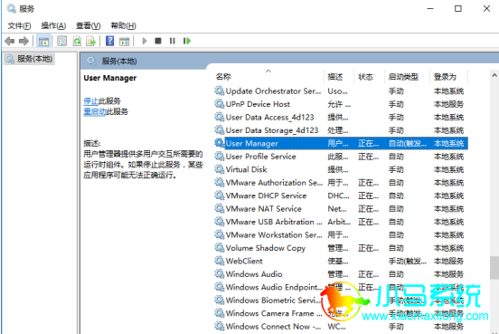Click the scrollbar up arrow
Screen dimensions: 499x334
click(x=494, y=75)
